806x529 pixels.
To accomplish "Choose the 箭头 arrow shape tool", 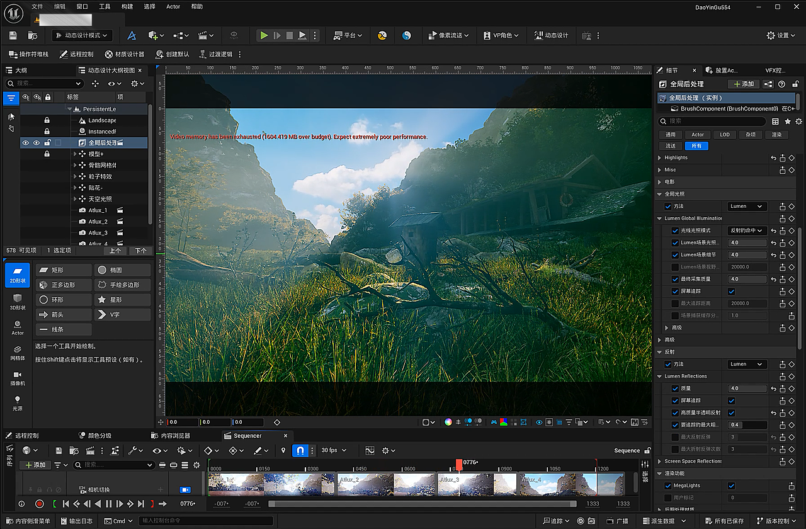I will pyautogui.click(x=64, y=314).
